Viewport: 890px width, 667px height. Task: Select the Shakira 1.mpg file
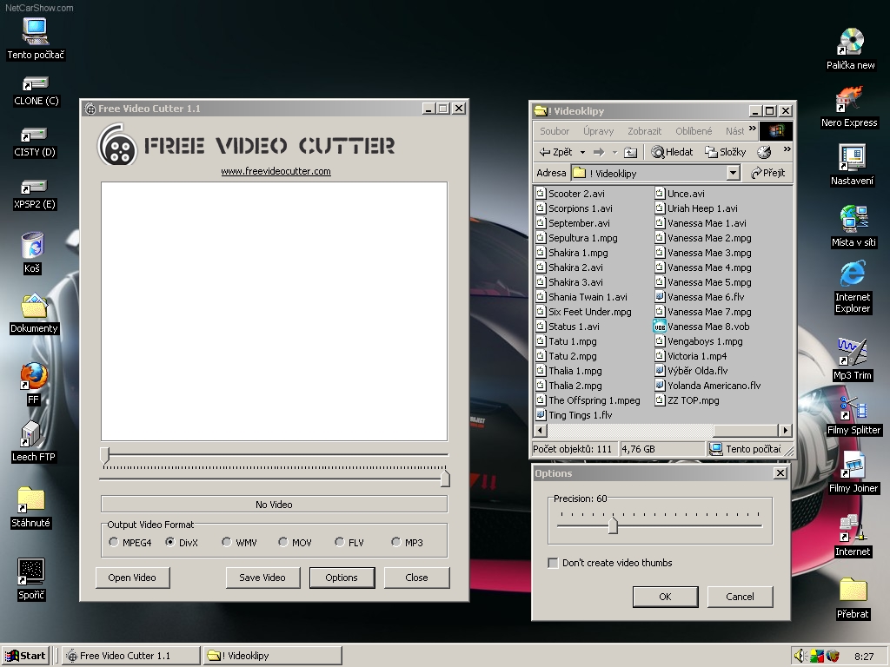pos(572,253)
